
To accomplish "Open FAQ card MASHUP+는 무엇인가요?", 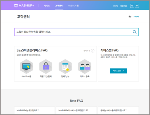I will pyautogui.click(x=34, y=110).
